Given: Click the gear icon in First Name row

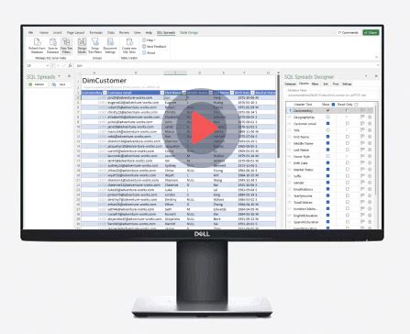Looking at the screenshot, I should coord(370,137).
